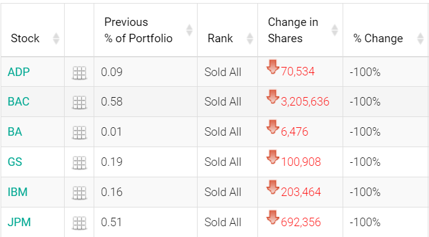The height and width of the screenshot is (237, 429).
Task: Sort by the Rank column arrows
Action: pyautogui.click(x=250, y=39)
